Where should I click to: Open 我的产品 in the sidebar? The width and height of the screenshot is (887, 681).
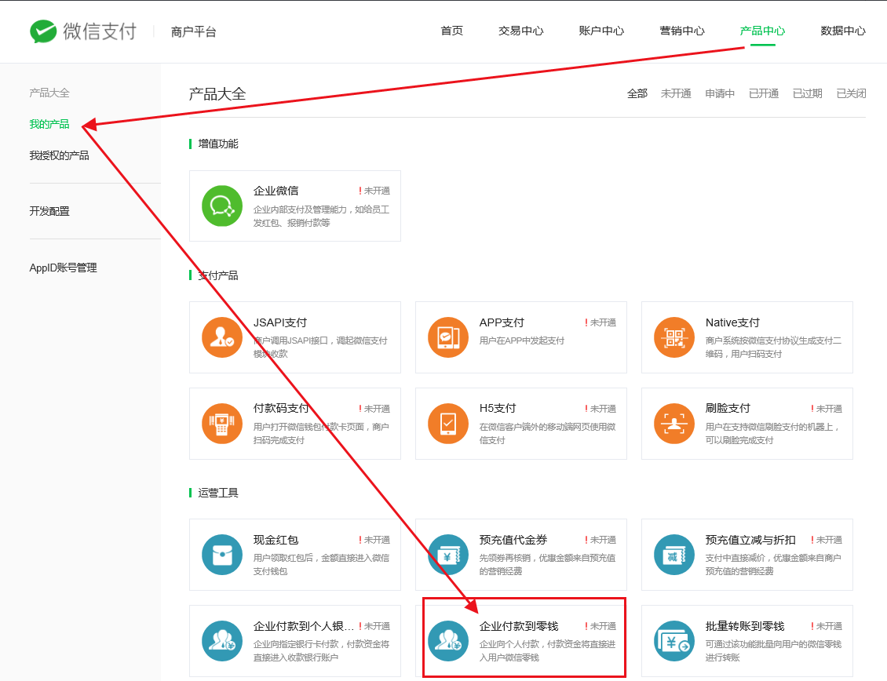pos(49,124)
